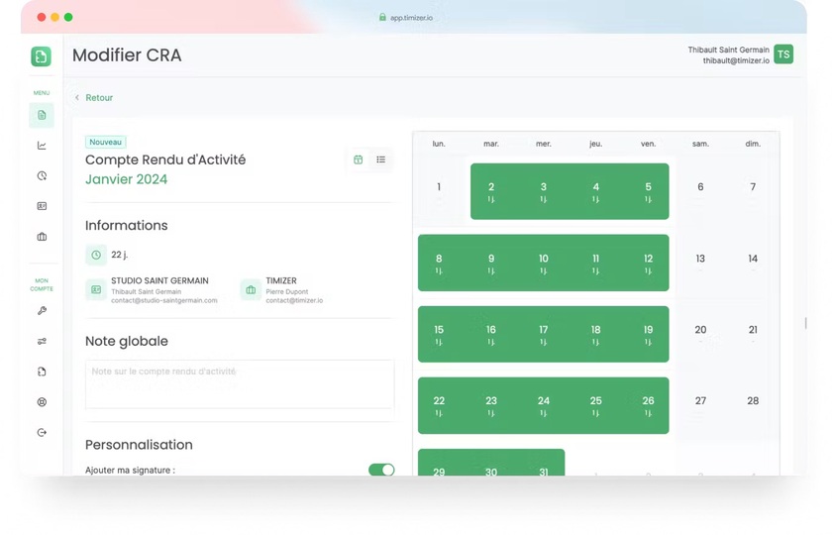
Task: Select Sunday 14 in the calendar
Action: click(753, 259)
